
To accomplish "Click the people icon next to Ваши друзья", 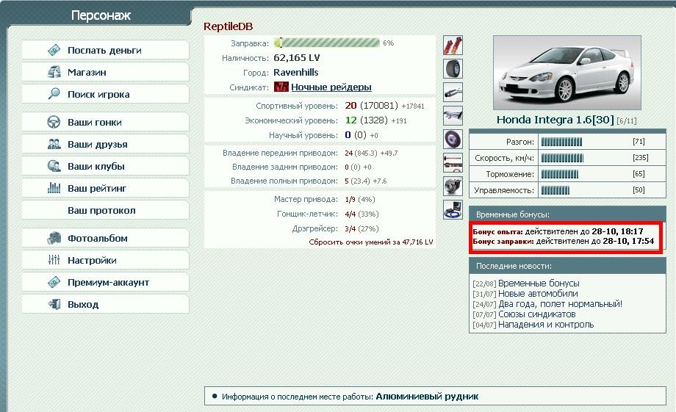I will [54, 144].
